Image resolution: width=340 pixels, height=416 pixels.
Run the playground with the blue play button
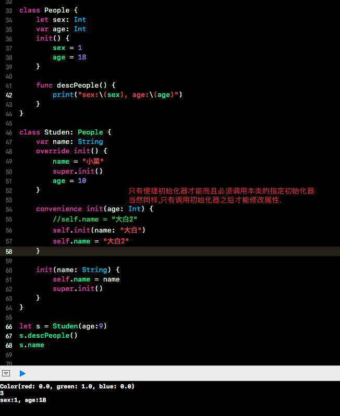[x=22, y=373]
